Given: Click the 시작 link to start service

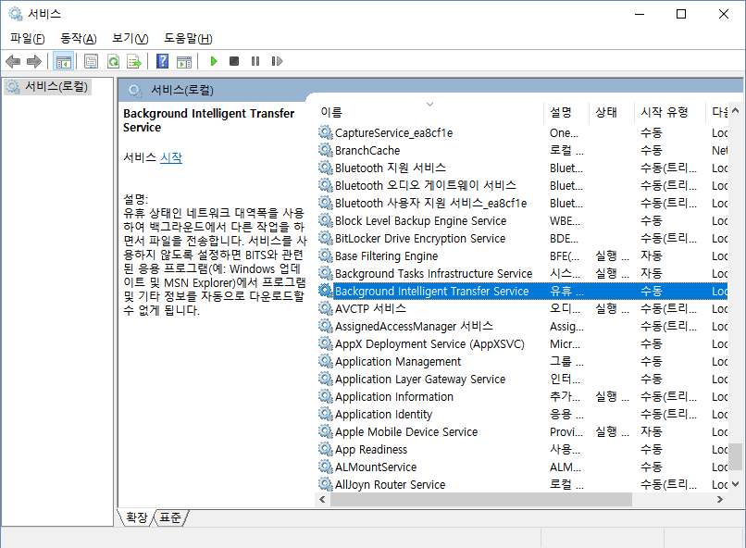Looking at the screenshot, I should [171, 157].
